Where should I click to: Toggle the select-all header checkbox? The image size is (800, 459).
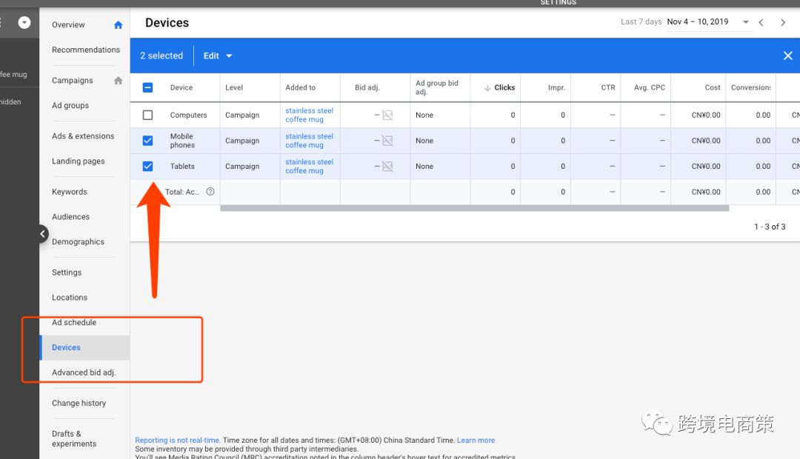click(147, 87)
